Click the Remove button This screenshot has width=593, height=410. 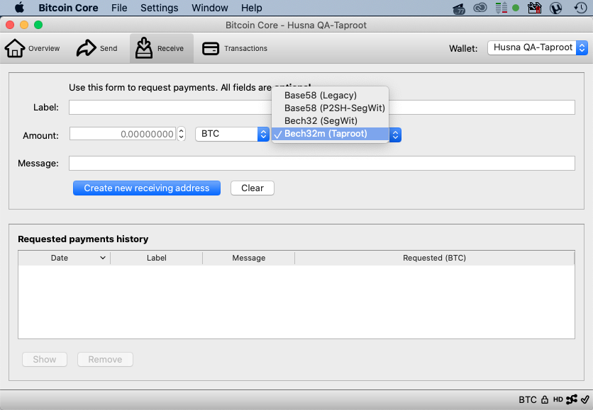pos(105,360)
